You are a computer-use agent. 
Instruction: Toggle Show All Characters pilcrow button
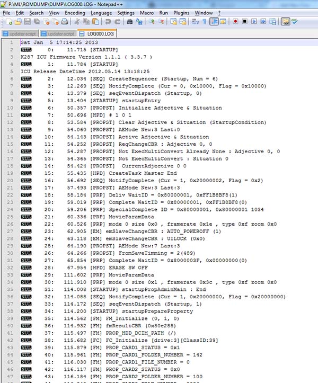click(204, 22)
